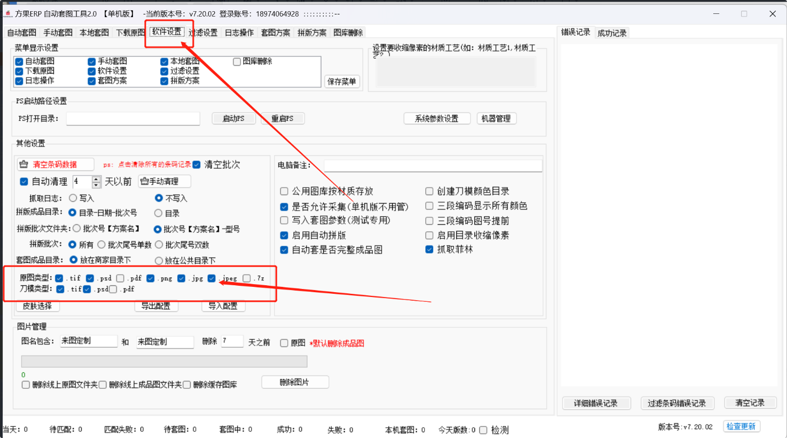Toggle the 清空批次 checkbox

coord(197,165)
